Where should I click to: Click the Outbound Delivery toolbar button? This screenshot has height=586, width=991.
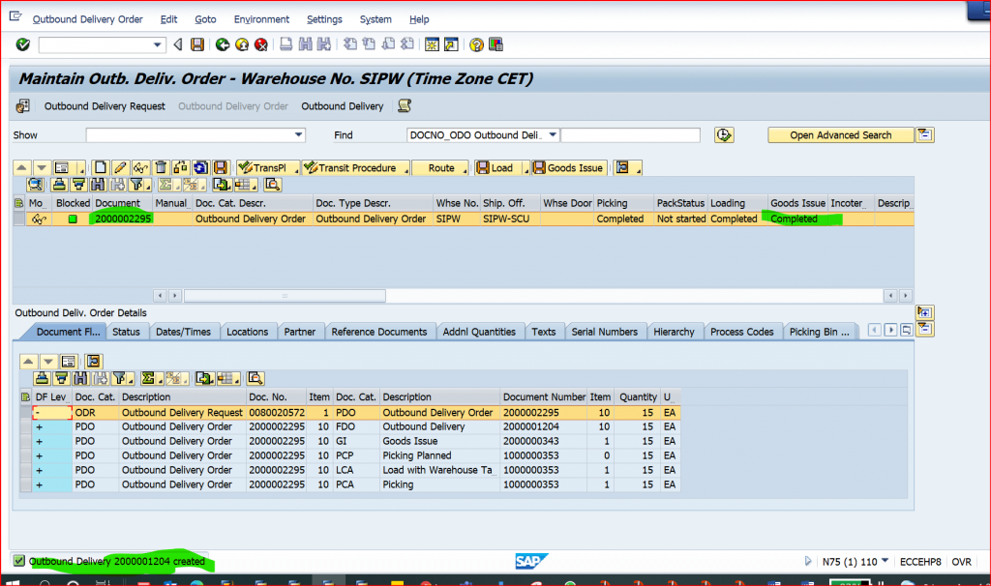coord(343,106)
